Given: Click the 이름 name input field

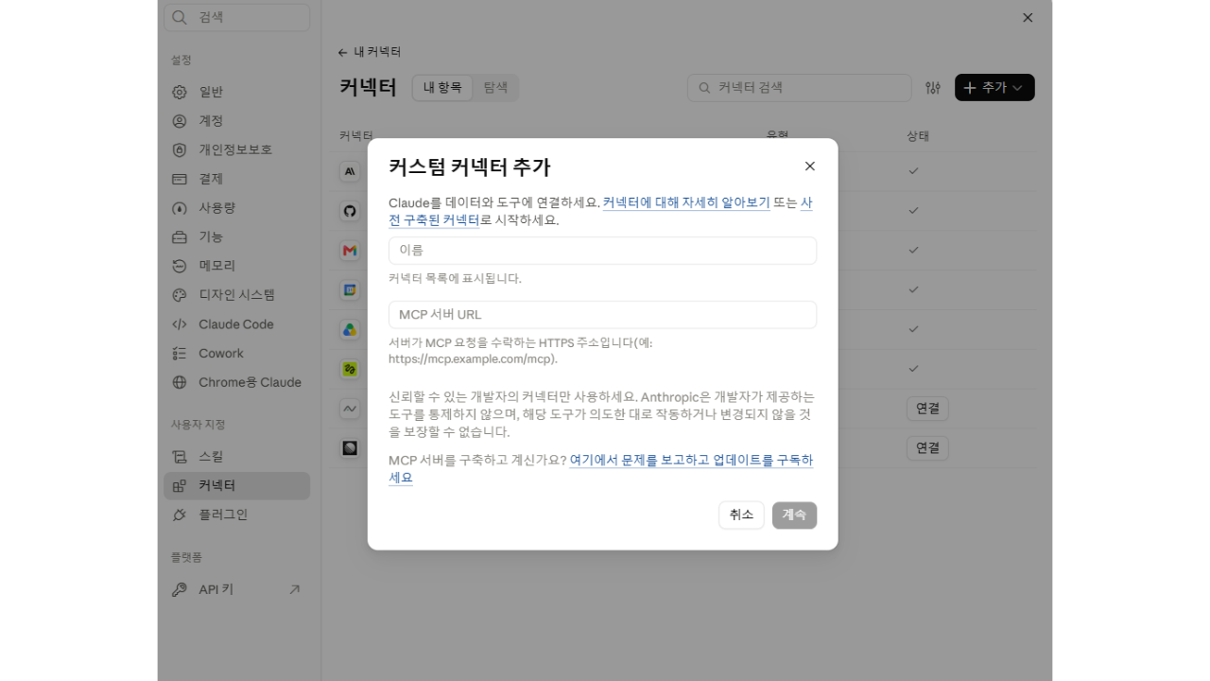Looking at the screenshot, I should point(602,251).
